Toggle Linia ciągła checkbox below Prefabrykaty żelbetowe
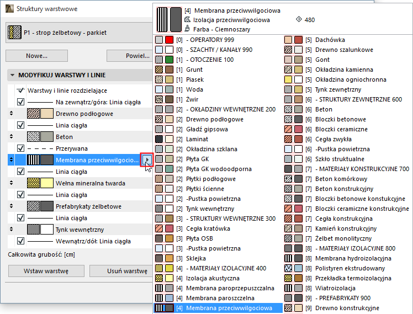Image resolution: width=413 pixels, height=314 pixels. point(20,218)
